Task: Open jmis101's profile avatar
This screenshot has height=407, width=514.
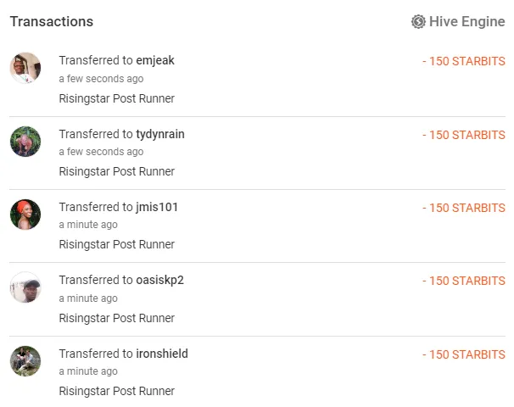Action: point(25,214)
